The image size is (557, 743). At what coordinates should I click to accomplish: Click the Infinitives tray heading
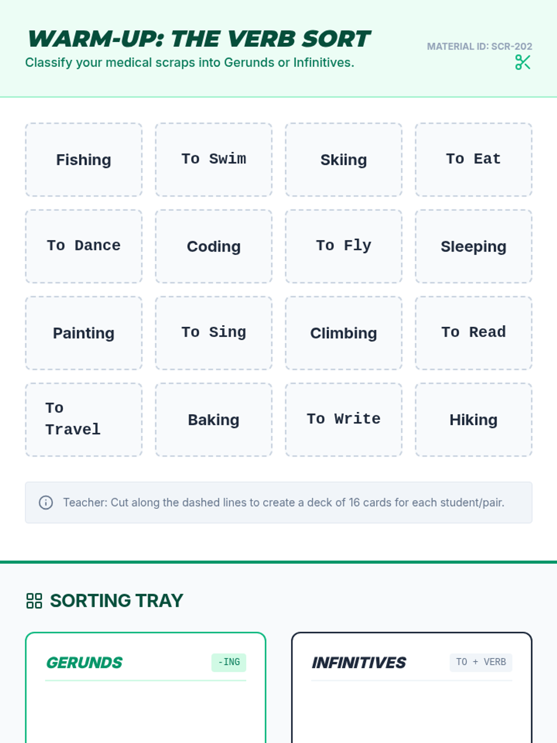click(359, 663)
